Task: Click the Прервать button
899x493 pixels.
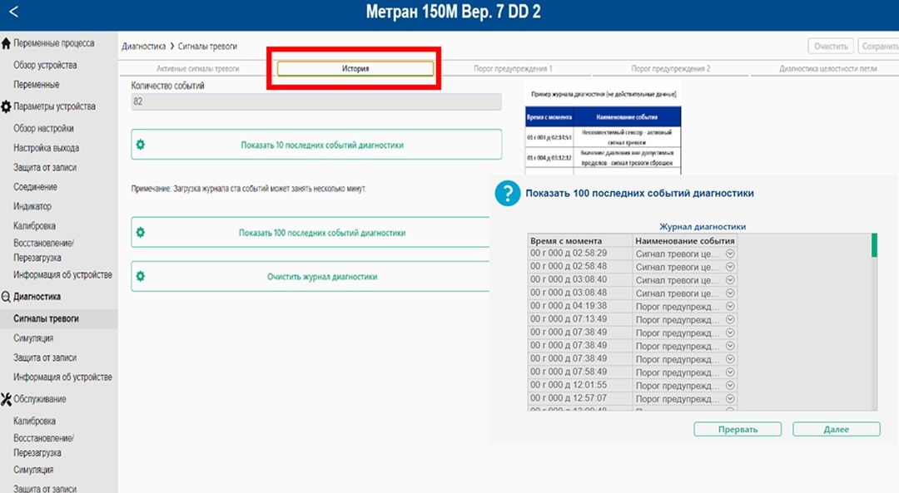Action: (738, 430)
